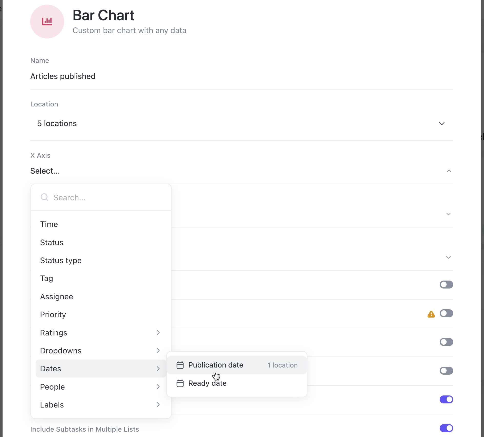484x437 pixels.
Task: Click the calendar icon beside Publication date
Action: pos(180,365)
